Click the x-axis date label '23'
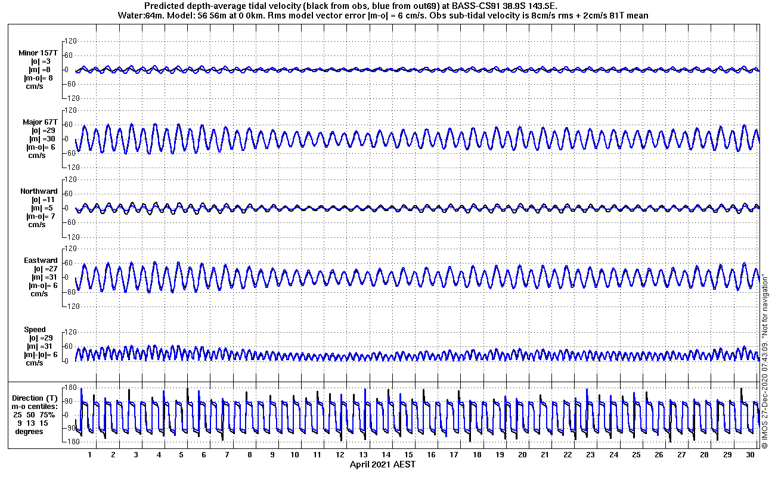Screen dimensions: 775x477 click(591, 455)
